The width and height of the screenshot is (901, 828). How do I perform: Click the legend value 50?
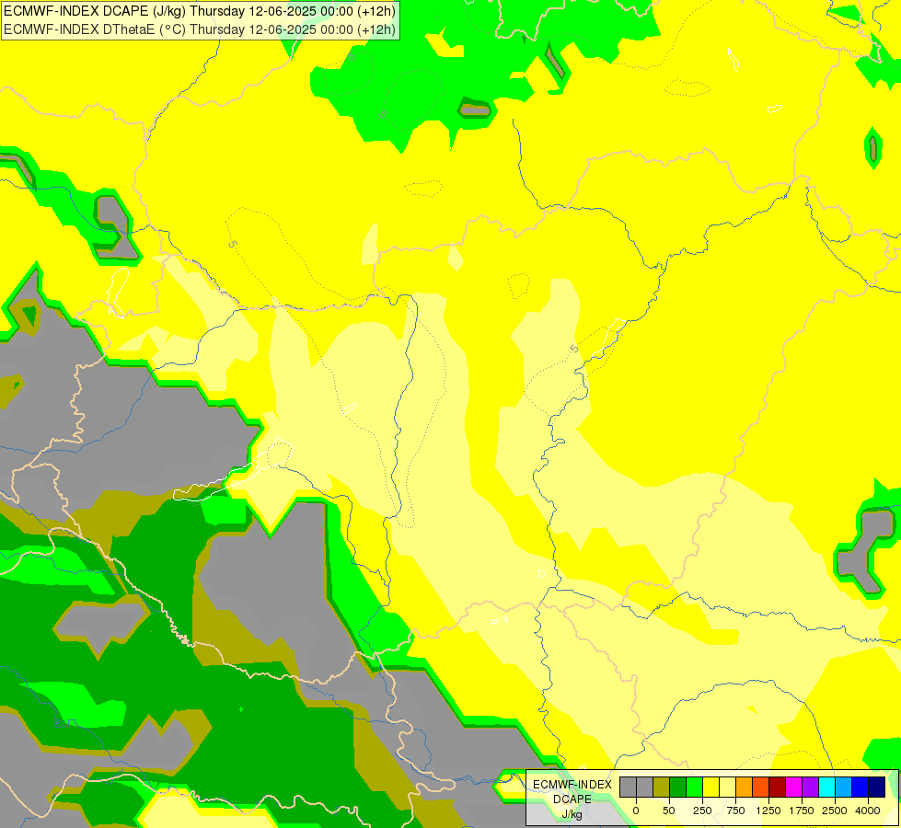coord(669,811)
